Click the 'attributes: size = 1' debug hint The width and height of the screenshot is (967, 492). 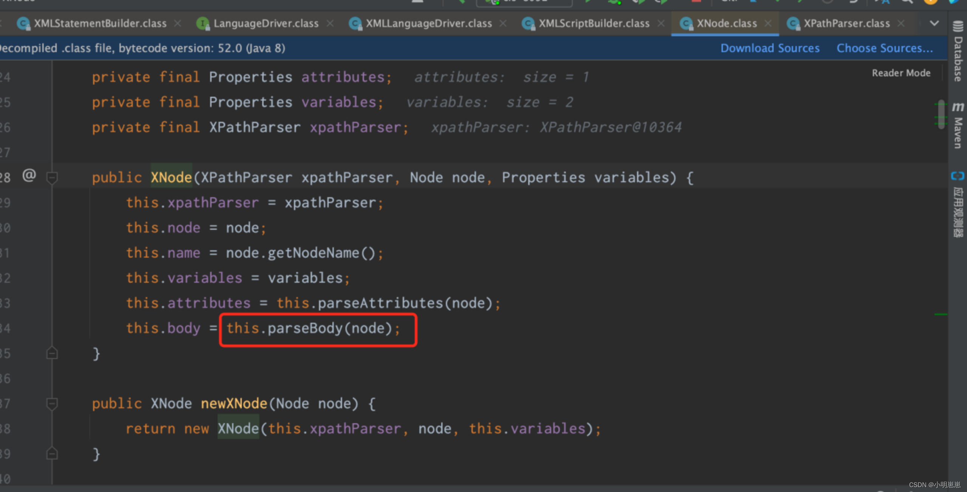[502, 77]
